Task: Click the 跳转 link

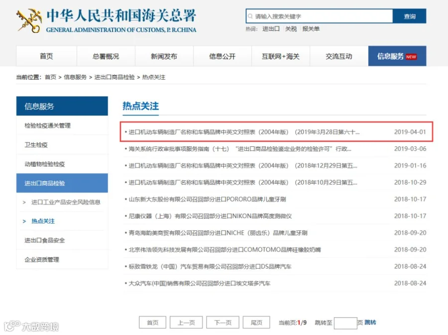Action: [370, 322]
